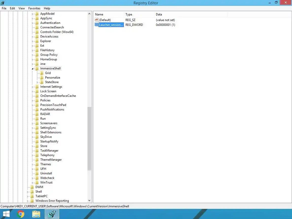The image size is (292, 219).
Task: Click the DWM folder icon
Action: tap(32, 187)
